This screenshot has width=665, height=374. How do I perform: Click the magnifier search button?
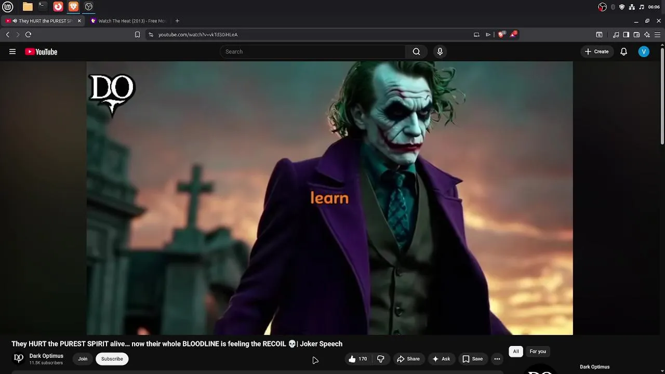point(416,51)
